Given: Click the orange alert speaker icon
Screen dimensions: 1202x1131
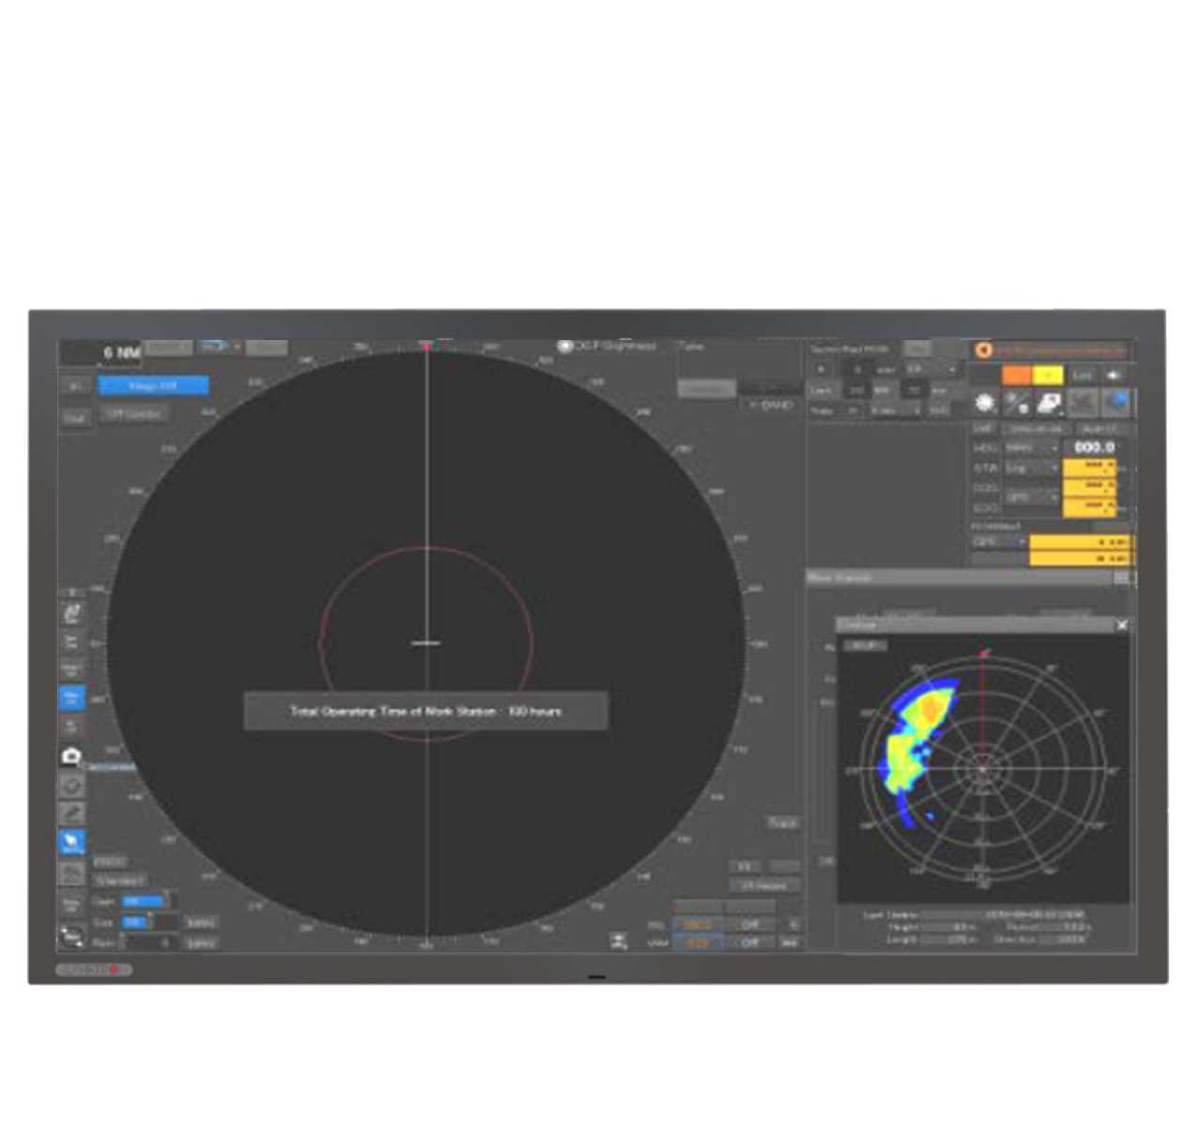Looking at the screenshot, I should click(984, 350).
